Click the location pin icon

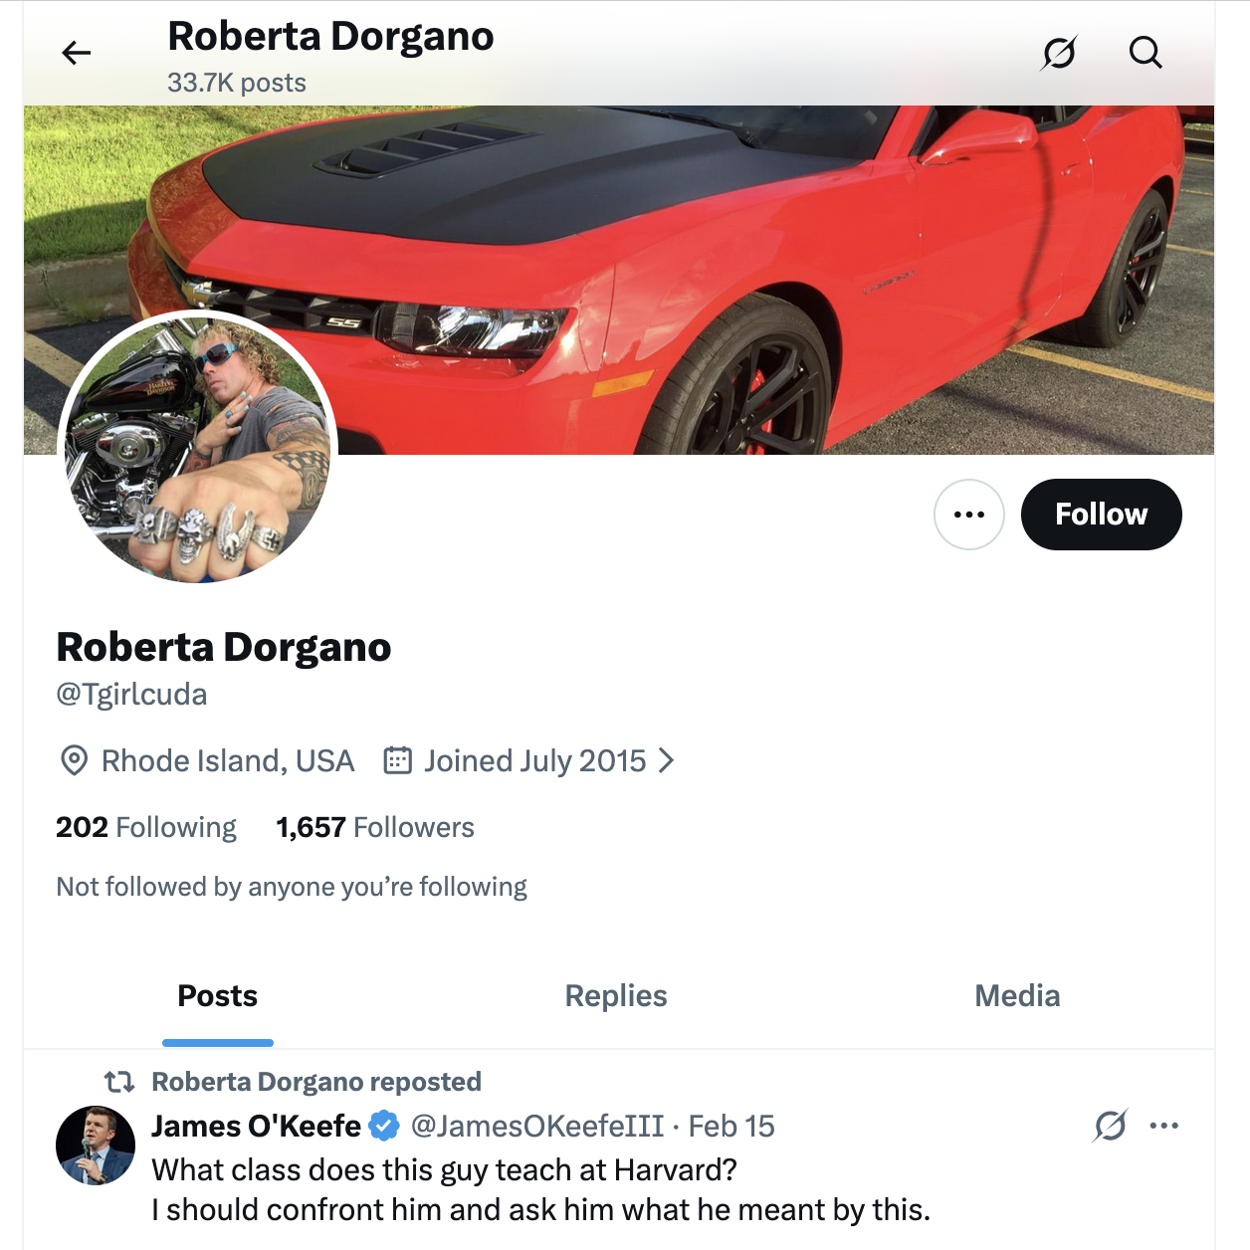coord(75,761)
